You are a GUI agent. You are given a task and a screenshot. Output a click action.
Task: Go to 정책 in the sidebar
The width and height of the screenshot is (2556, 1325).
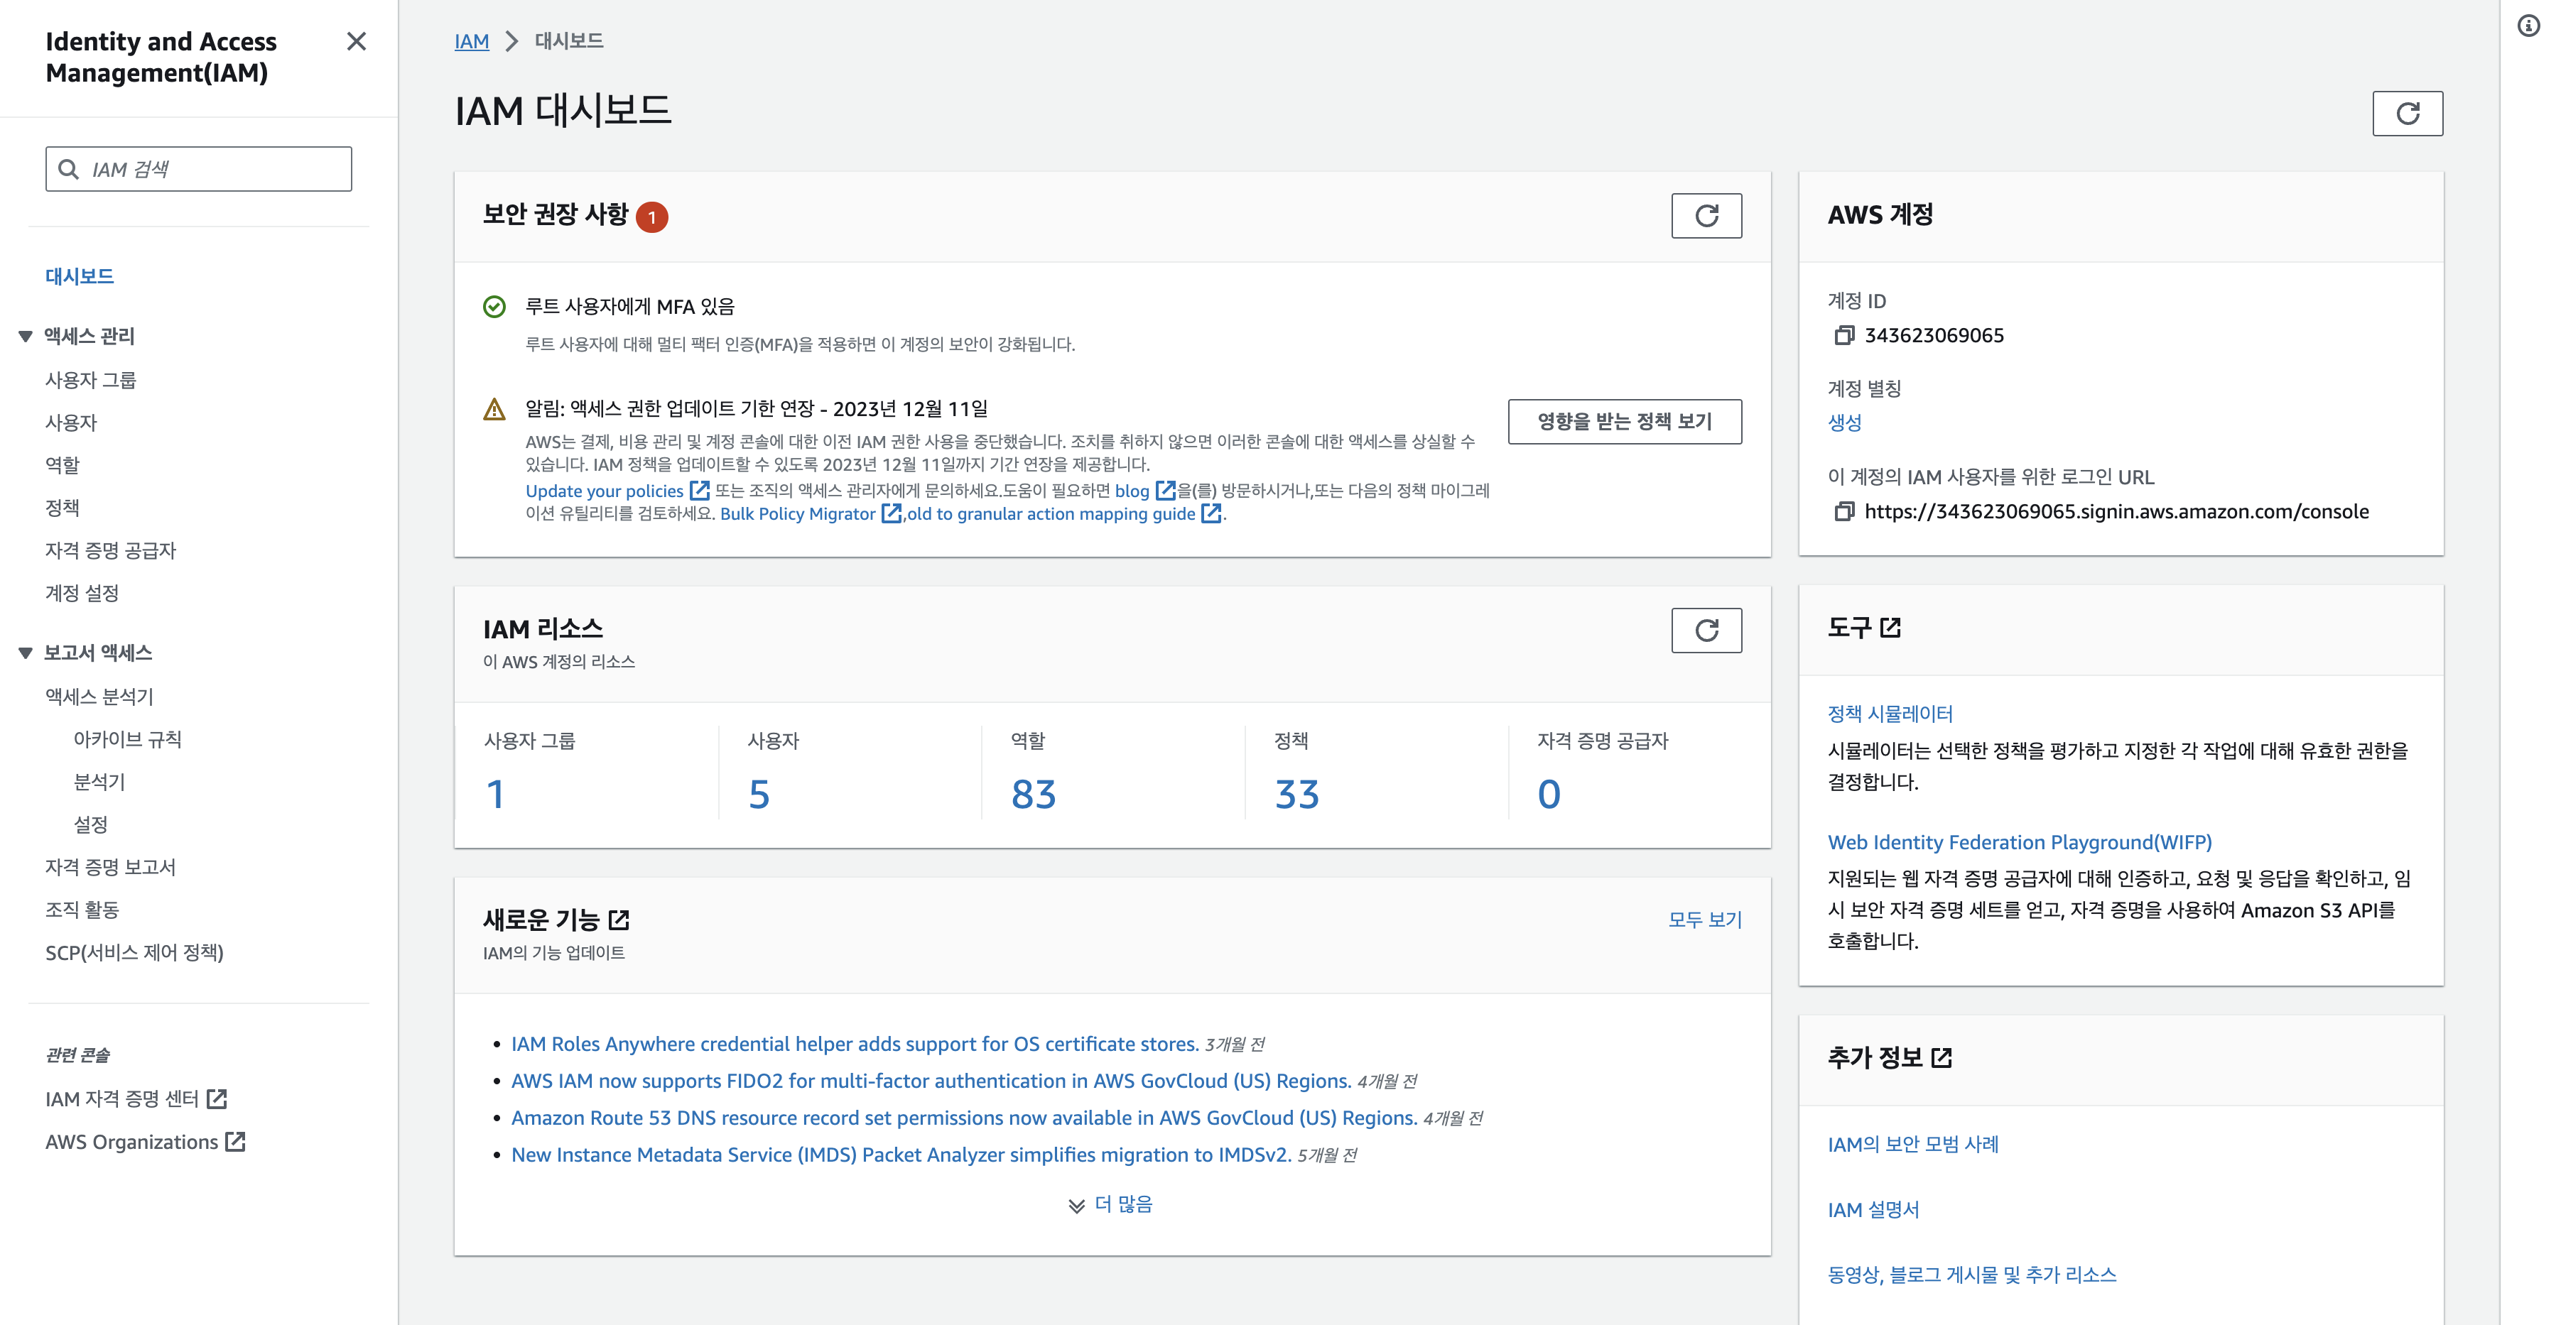coord(63,509)
